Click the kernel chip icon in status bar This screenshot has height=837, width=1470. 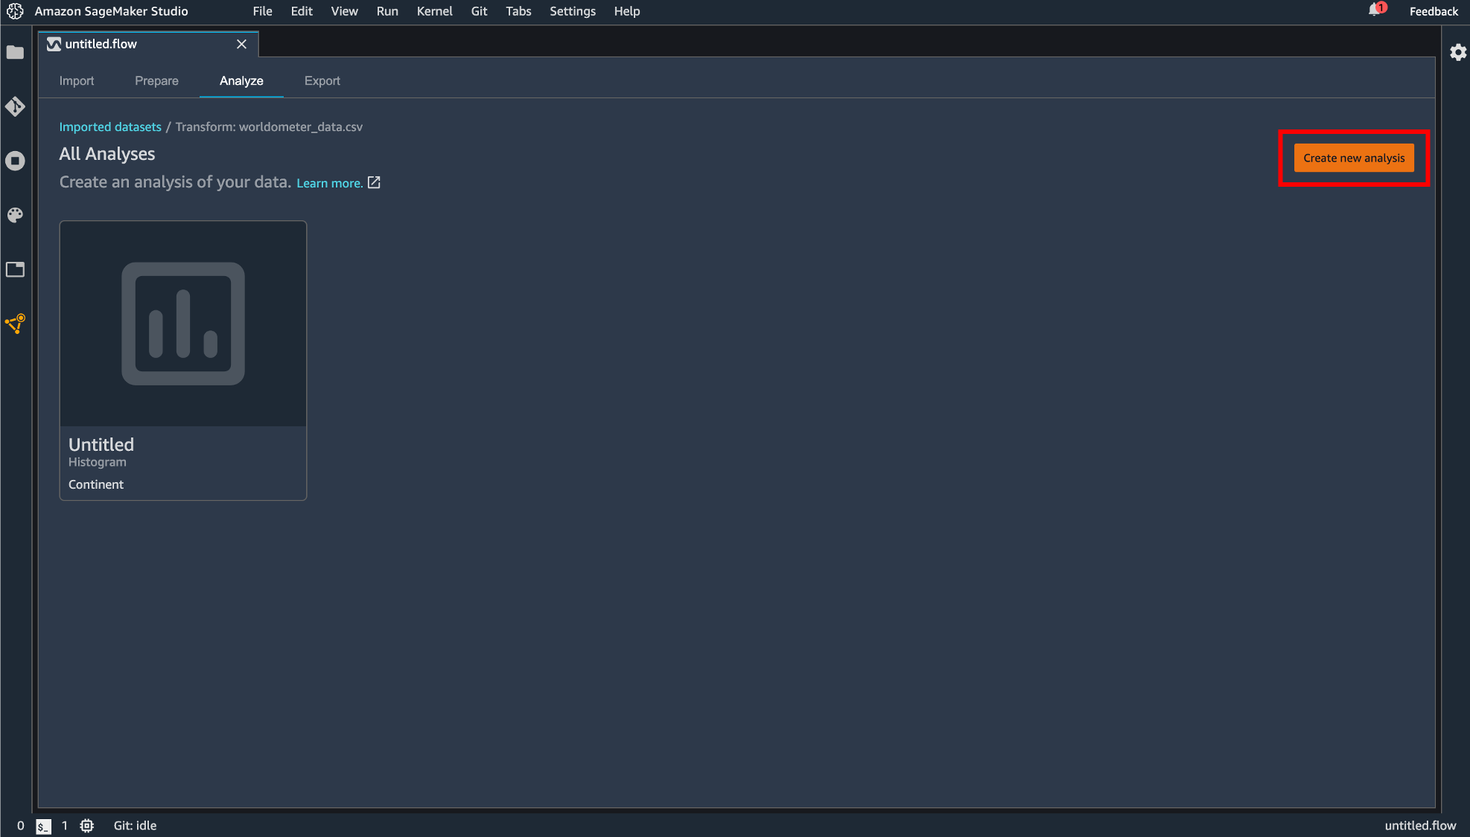tap(87, 826)
